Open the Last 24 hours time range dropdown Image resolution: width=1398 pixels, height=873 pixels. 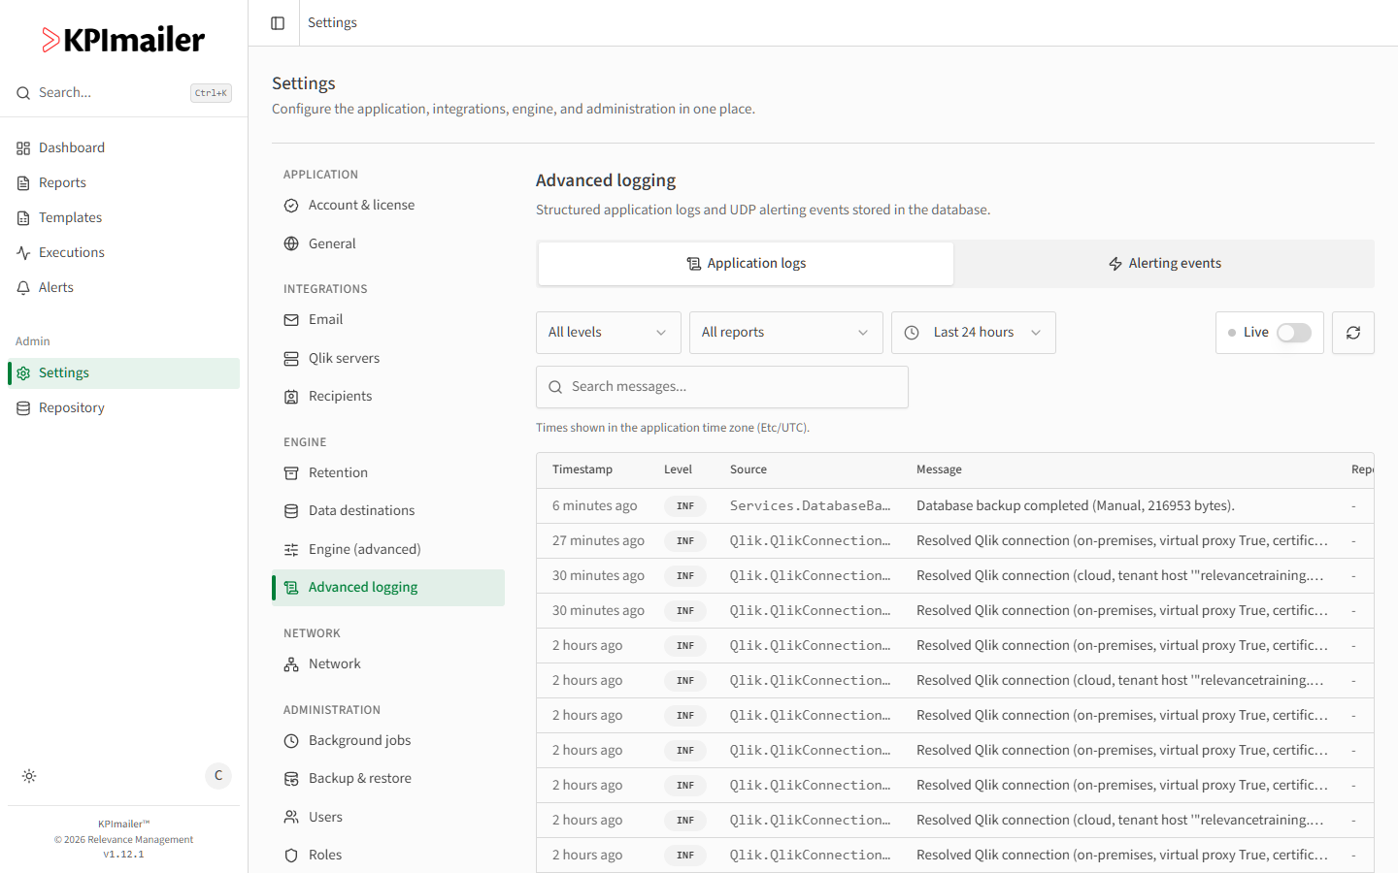[974, 333]
